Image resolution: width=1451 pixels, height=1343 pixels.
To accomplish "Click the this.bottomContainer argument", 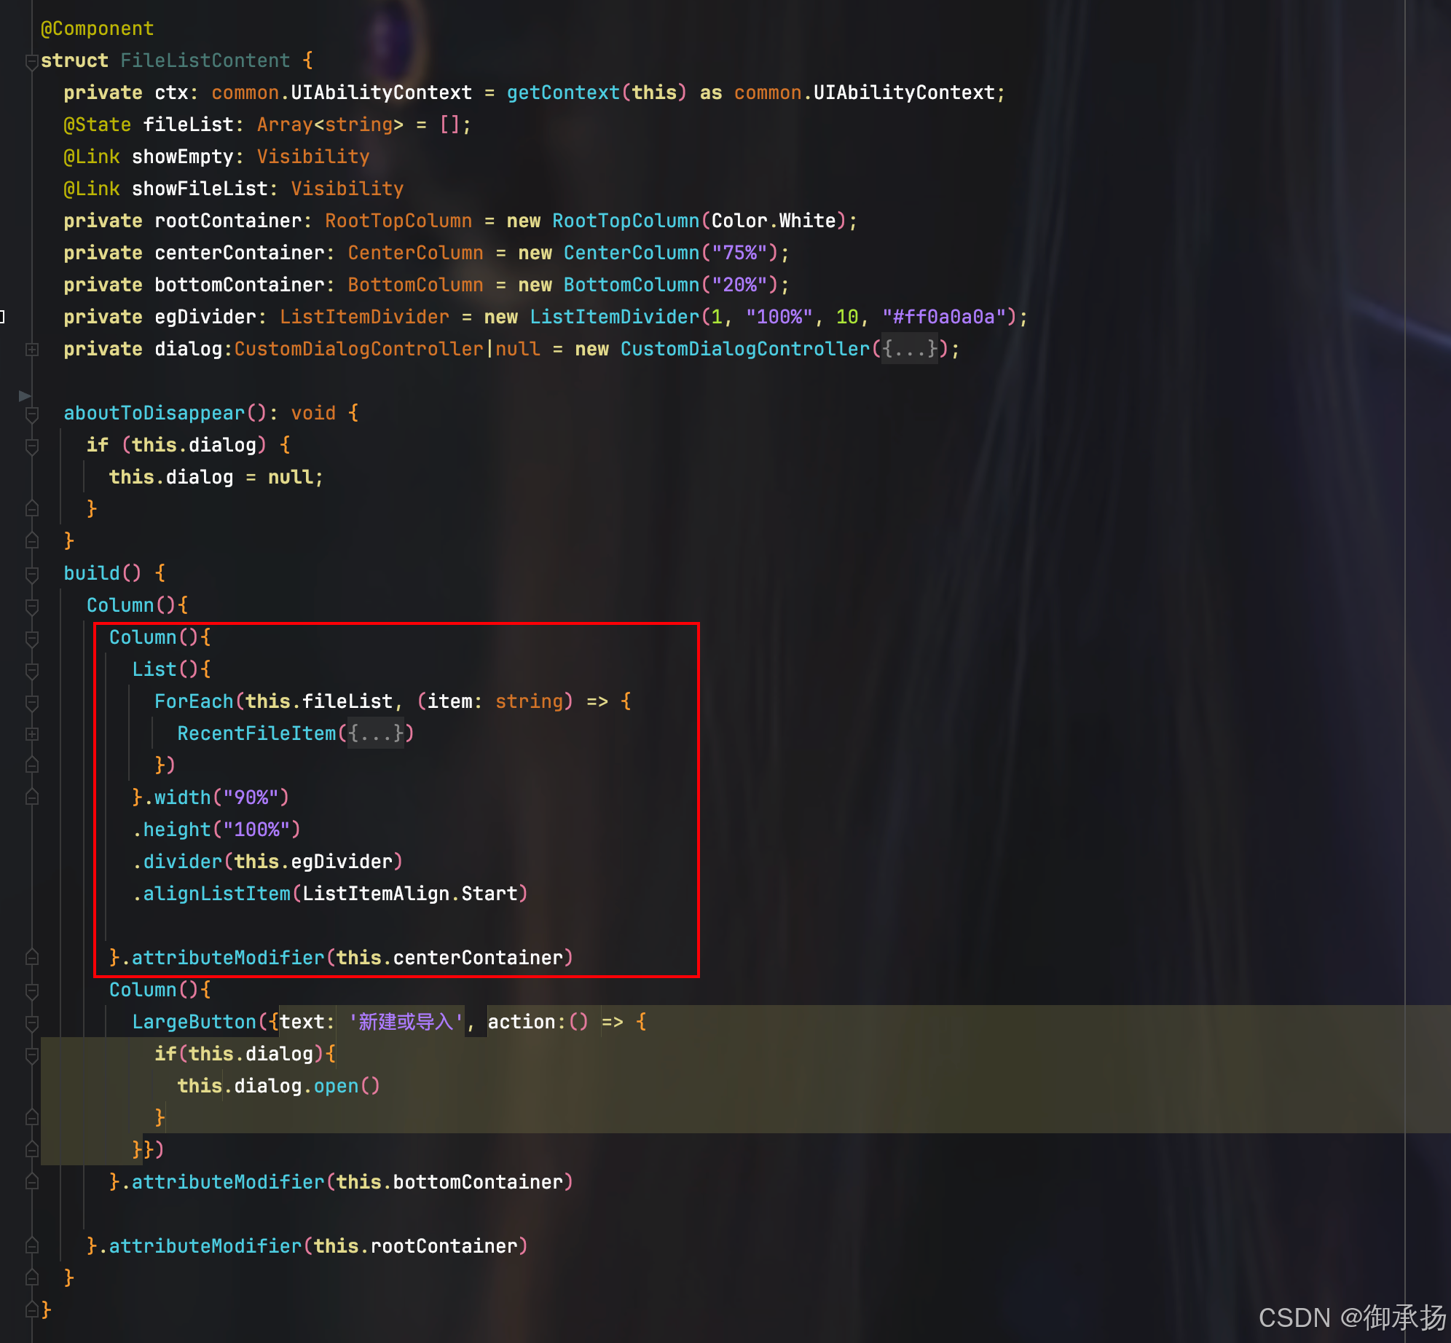I will pyautogui.click(x=449, y=1182).
